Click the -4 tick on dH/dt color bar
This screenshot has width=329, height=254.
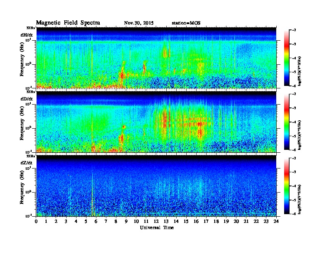point(294,58)
